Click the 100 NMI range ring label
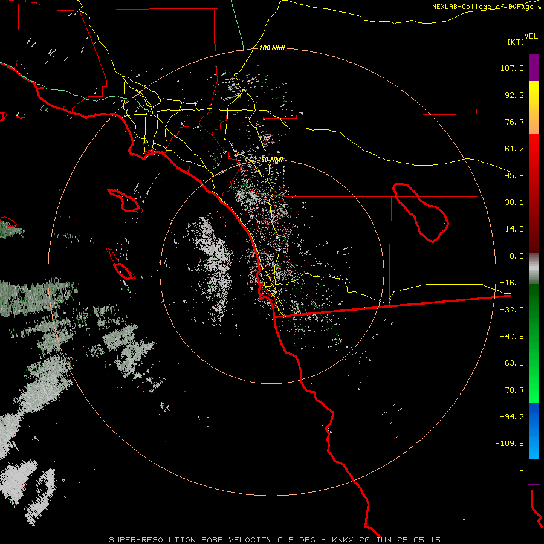 272,48
